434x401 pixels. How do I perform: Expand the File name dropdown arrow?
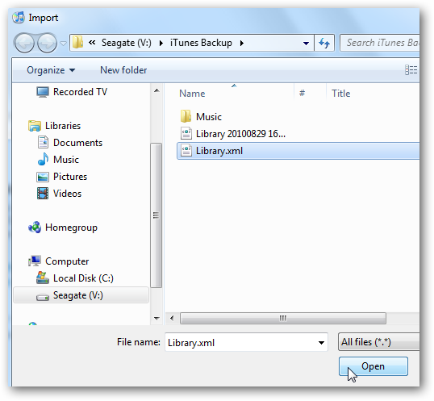(321, 343)
